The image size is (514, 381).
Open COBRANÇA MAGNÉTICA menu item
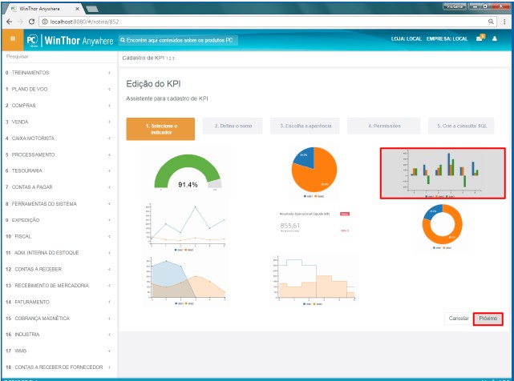coord(59,318)
